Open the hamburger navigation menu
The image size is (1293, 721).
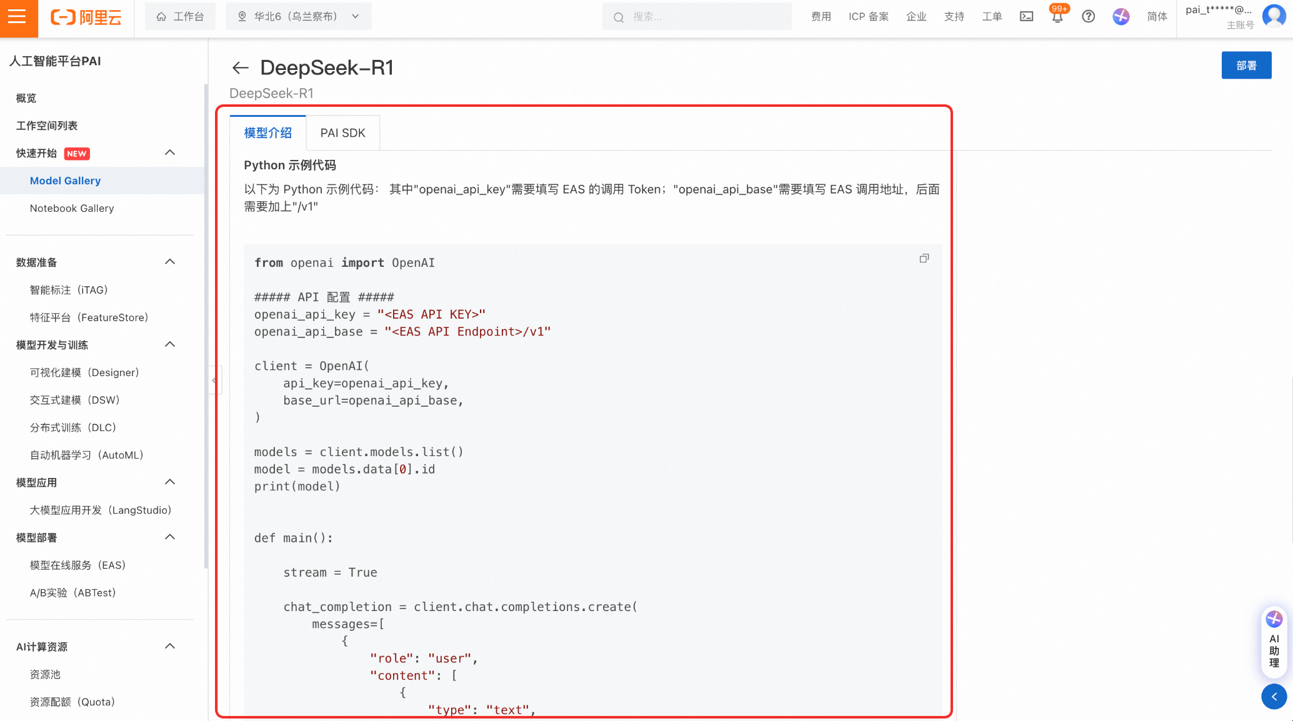17,17
